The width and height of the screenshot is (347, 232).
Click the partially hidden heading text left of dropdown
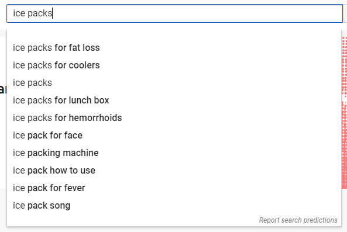coord(4,89)
